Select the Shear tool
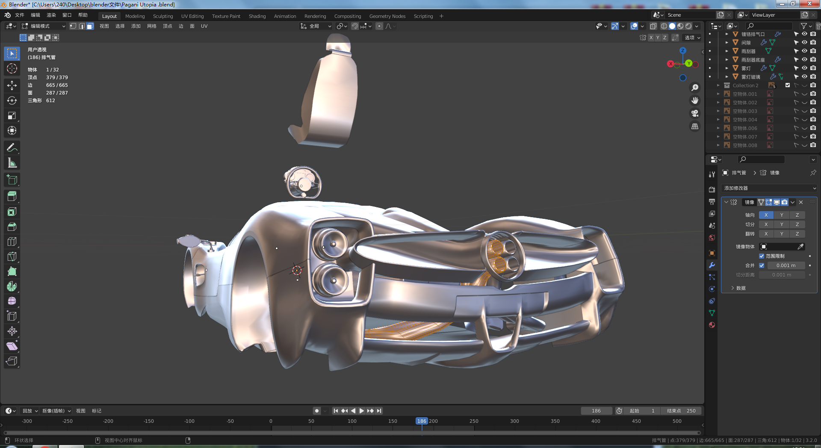This screenshot has height=448, width=821. 12,346
